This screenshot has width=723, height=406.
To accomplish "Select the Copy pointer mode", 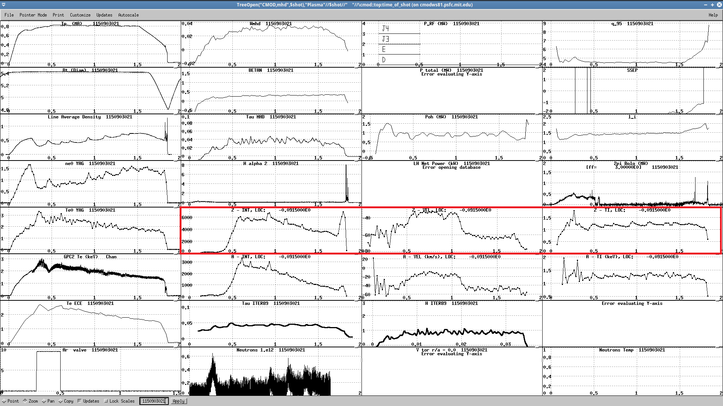I will [61, 401].
